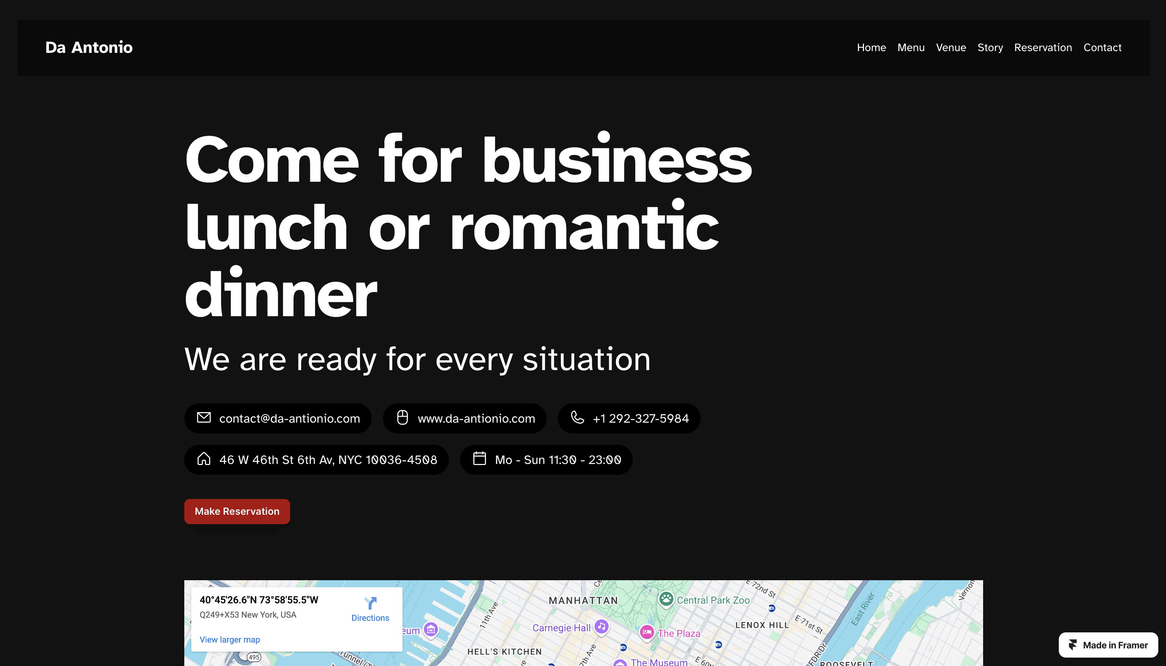Click the mouse icon beside website URL

[x=402, y=418]
